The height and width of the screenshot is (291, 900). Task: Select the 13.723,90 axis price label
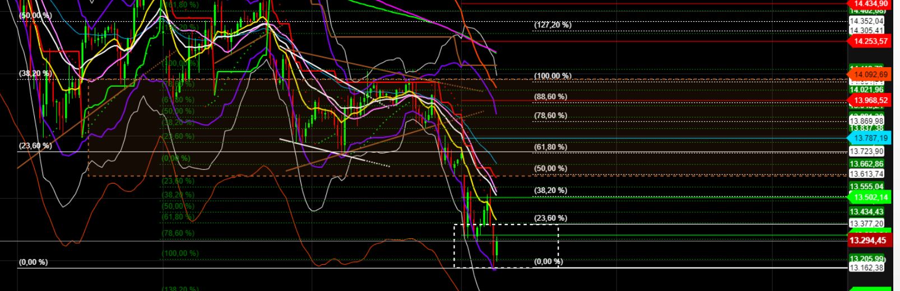point(866,152)
